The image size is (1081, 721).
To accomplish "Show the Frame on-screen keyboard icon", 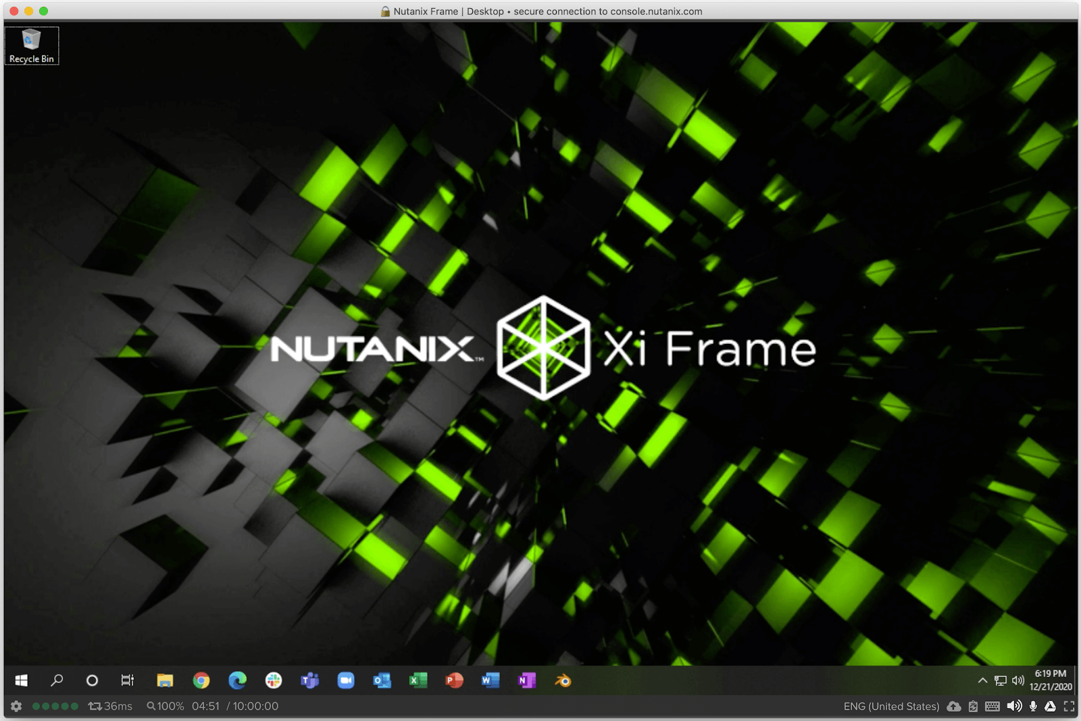I will pyautogui.click(x=992, y=706).
